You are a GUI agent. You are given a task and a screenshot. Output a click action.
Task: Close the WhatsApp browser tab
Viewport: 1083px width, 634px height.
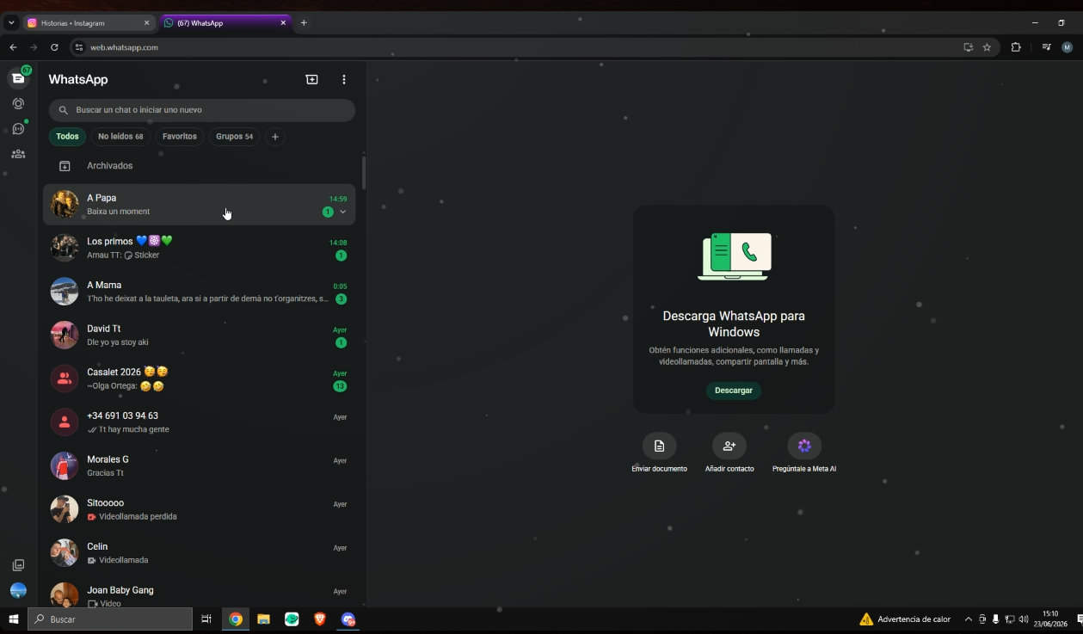(x=283, y=23)
